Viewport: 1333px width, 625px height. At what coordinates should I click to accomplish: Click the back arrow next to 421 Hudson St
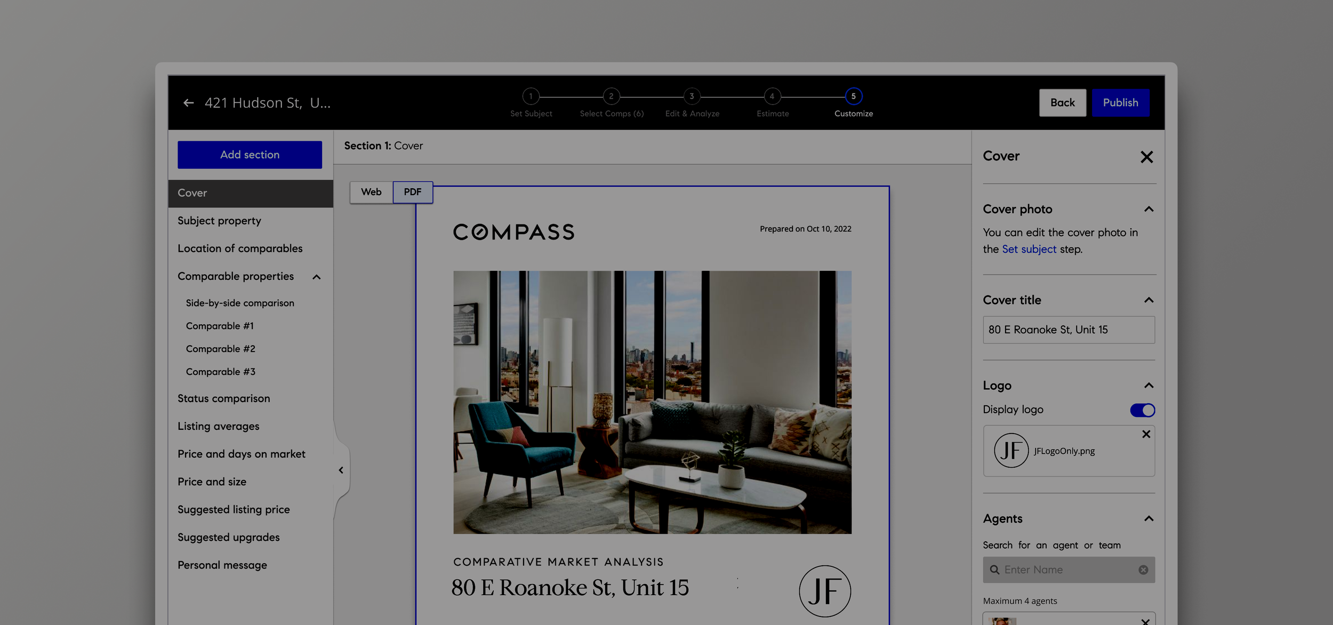pos(188,103)
